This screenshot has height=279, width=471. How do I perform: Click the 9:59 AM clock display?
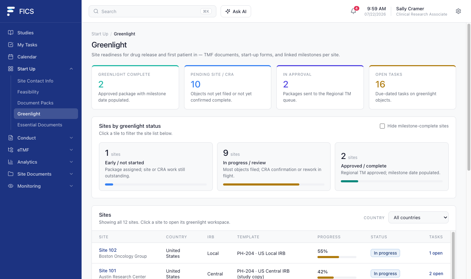[376, 8]
